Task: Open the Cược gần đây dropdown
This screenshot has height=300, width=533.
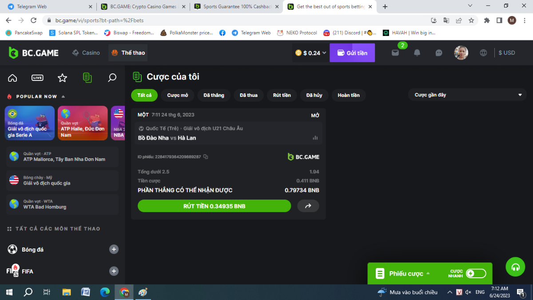Action: click(468, 95)
